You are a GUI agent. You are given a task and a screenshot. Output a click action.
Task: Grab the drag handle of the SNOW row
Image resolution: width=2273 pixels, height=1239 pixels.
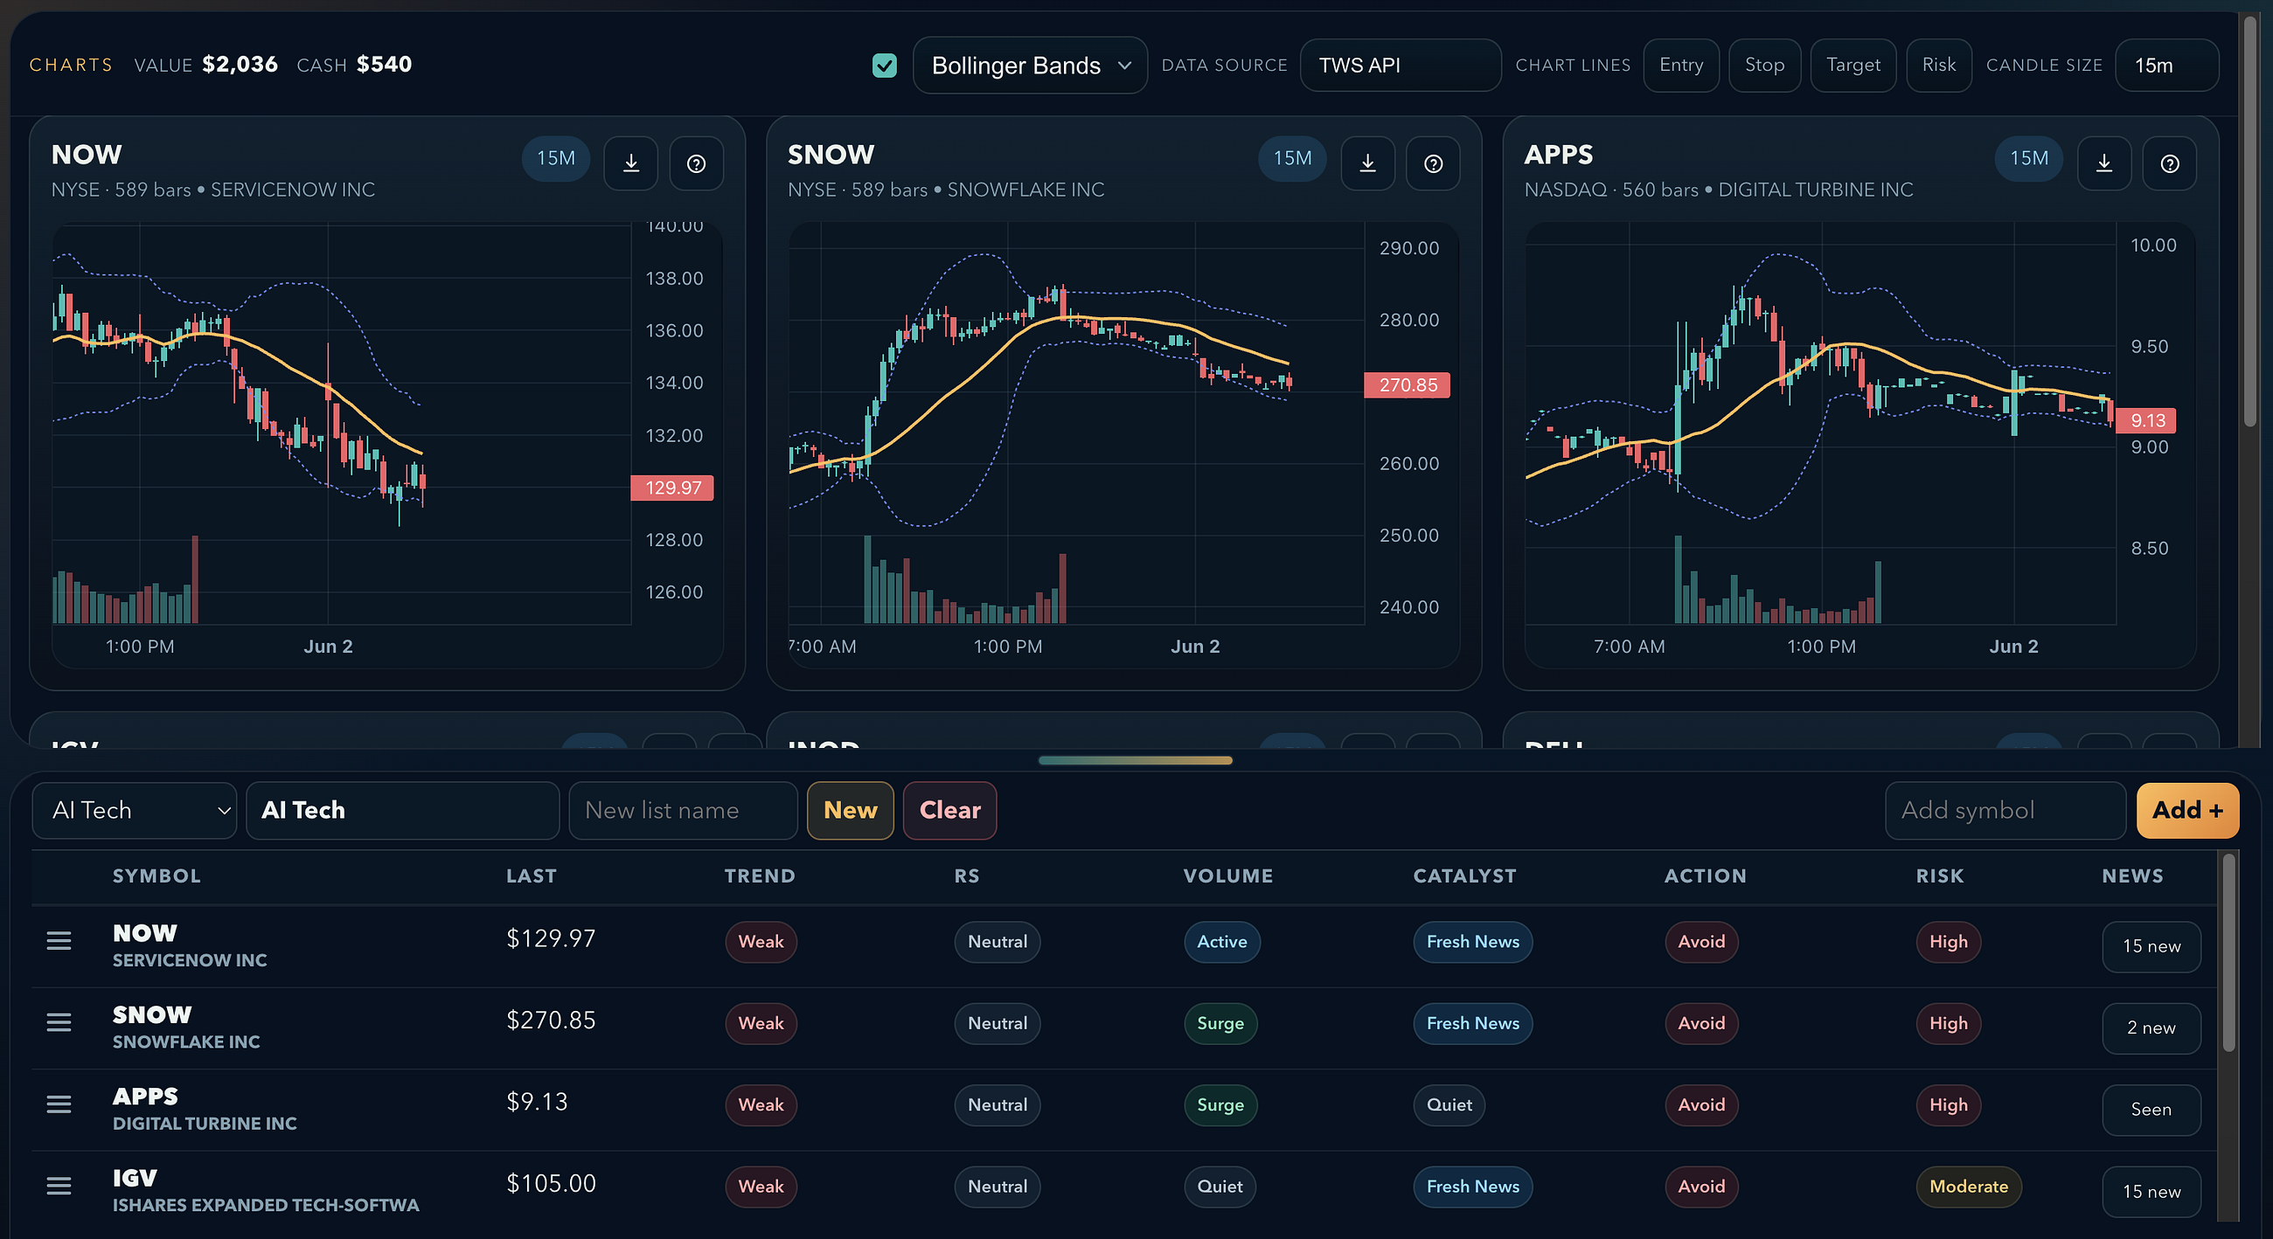click(x=59, y=1022)
